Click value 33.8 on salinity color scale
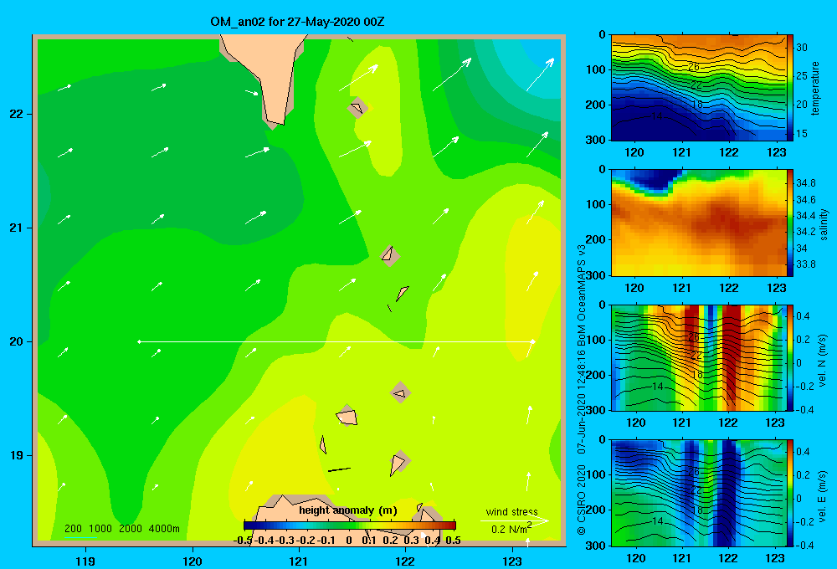837x569 pixels. tap(805, 264)
